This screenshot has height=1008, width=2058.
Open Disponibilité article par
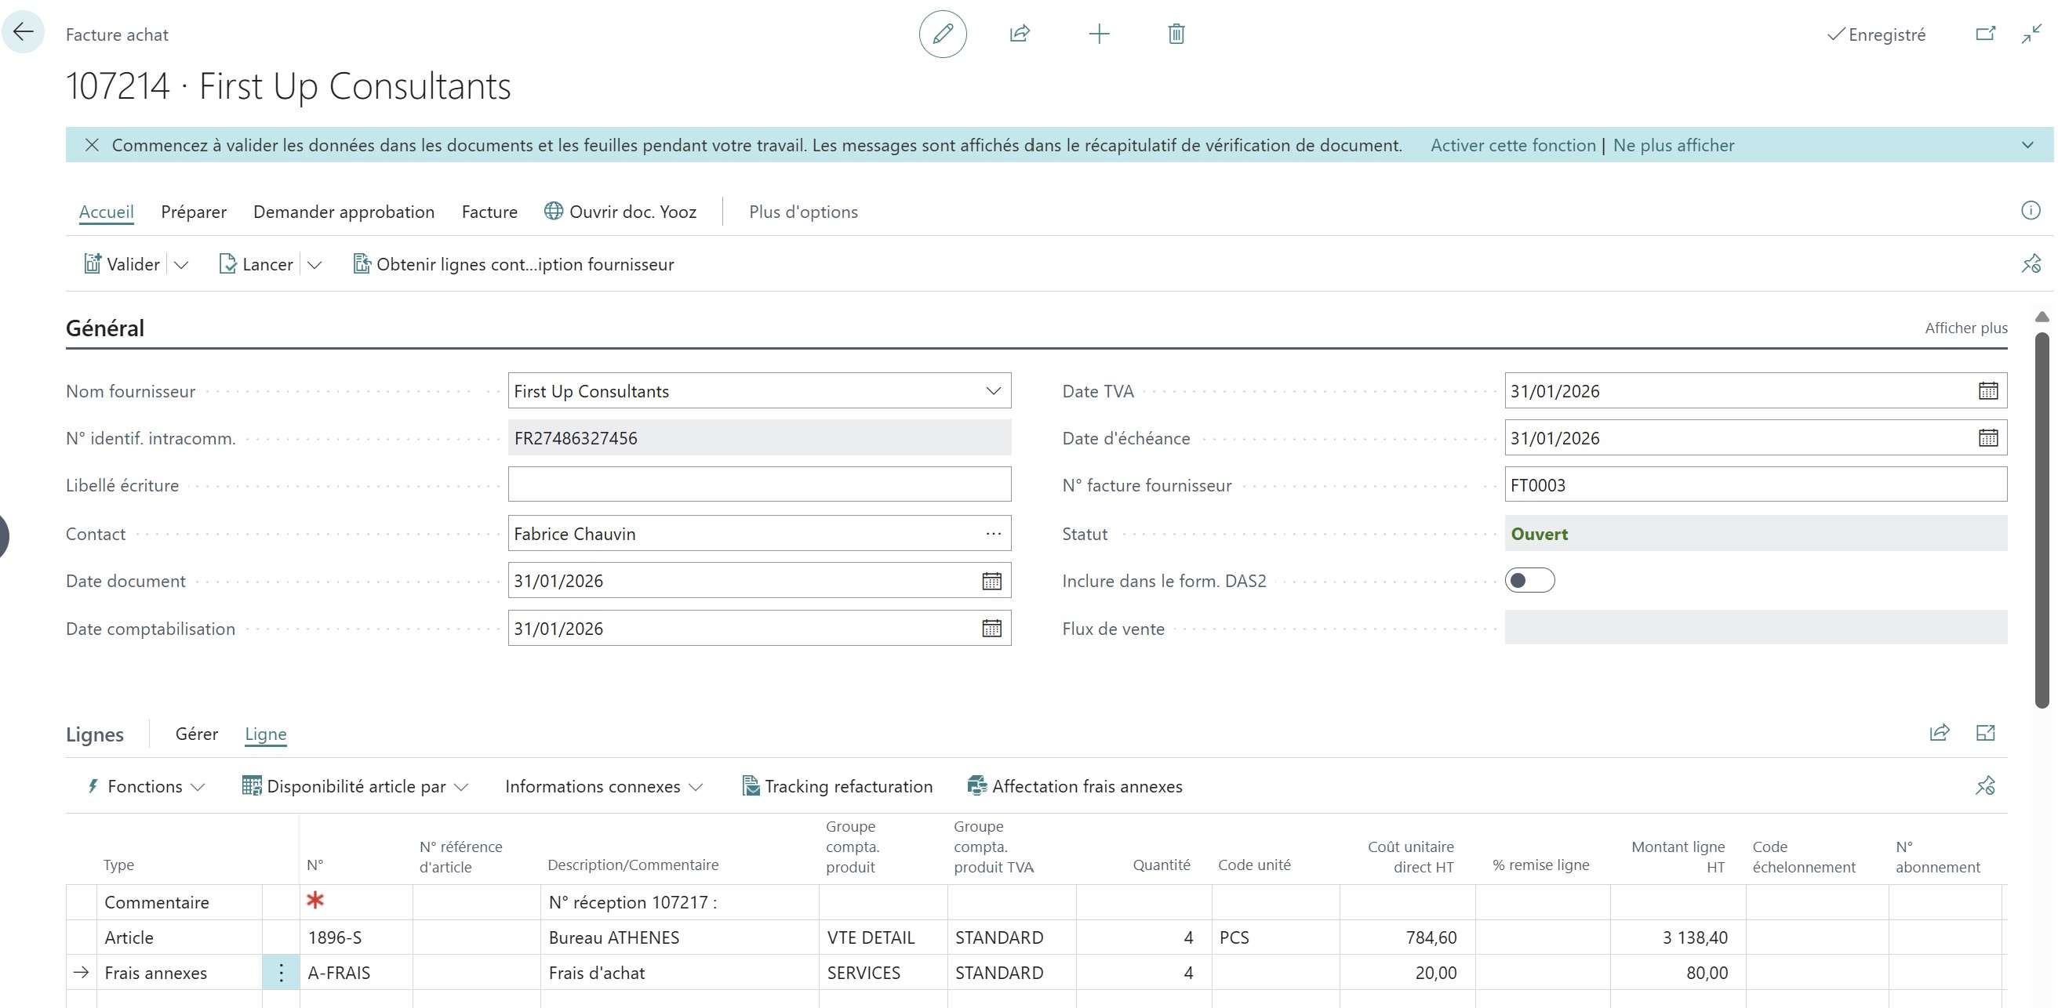pyautogui.click(x=354, y=786)
